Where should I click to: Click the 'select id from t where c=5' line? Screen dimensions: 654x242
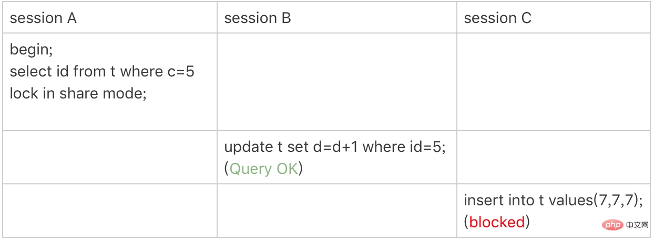[102, 71]
